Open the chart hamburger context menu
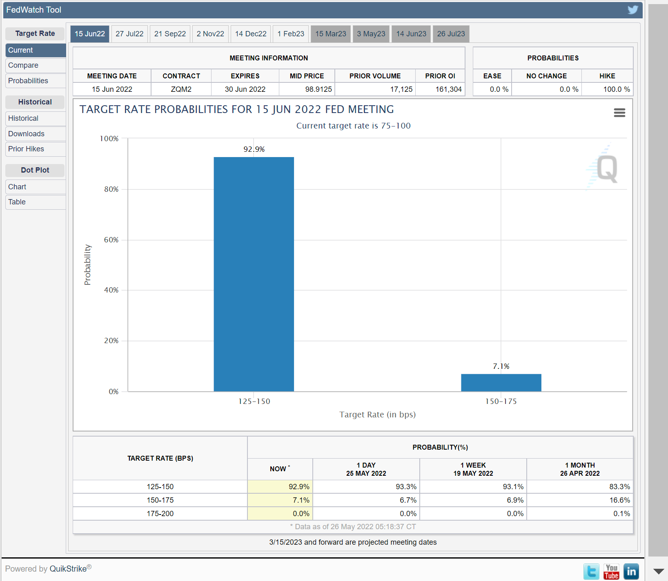Viewport: 668px width, 581px height. pos(619,113)
